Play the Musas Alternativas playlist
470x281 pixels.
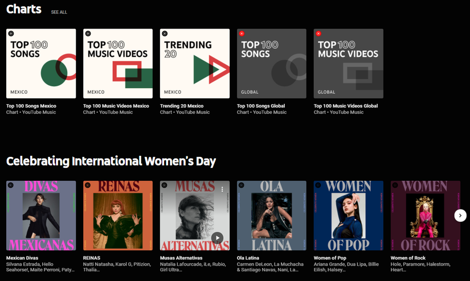(x=217, y=238)
